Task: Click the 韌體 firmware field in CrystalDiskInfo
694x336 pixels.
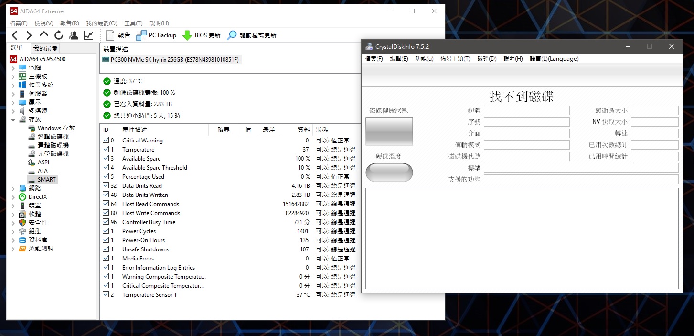Action: click(527, 110)
